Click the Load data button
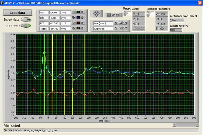203x135 pixels. pos(17,13)
